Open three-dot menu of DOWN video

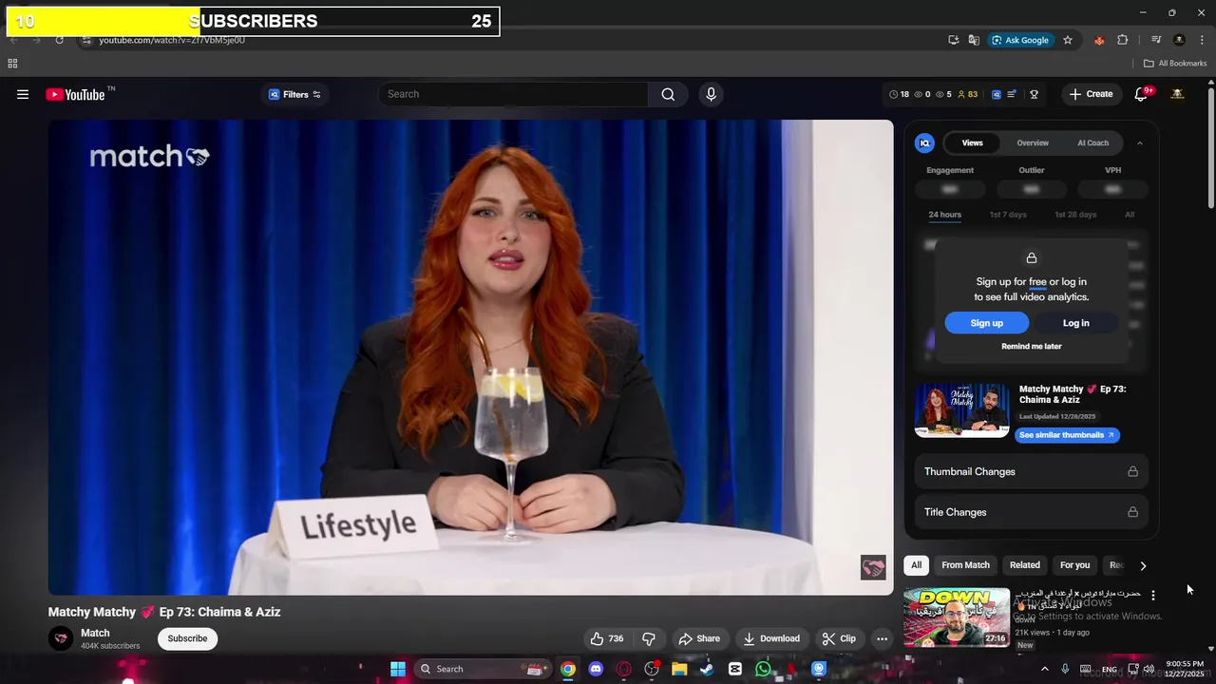[1153, 596]
